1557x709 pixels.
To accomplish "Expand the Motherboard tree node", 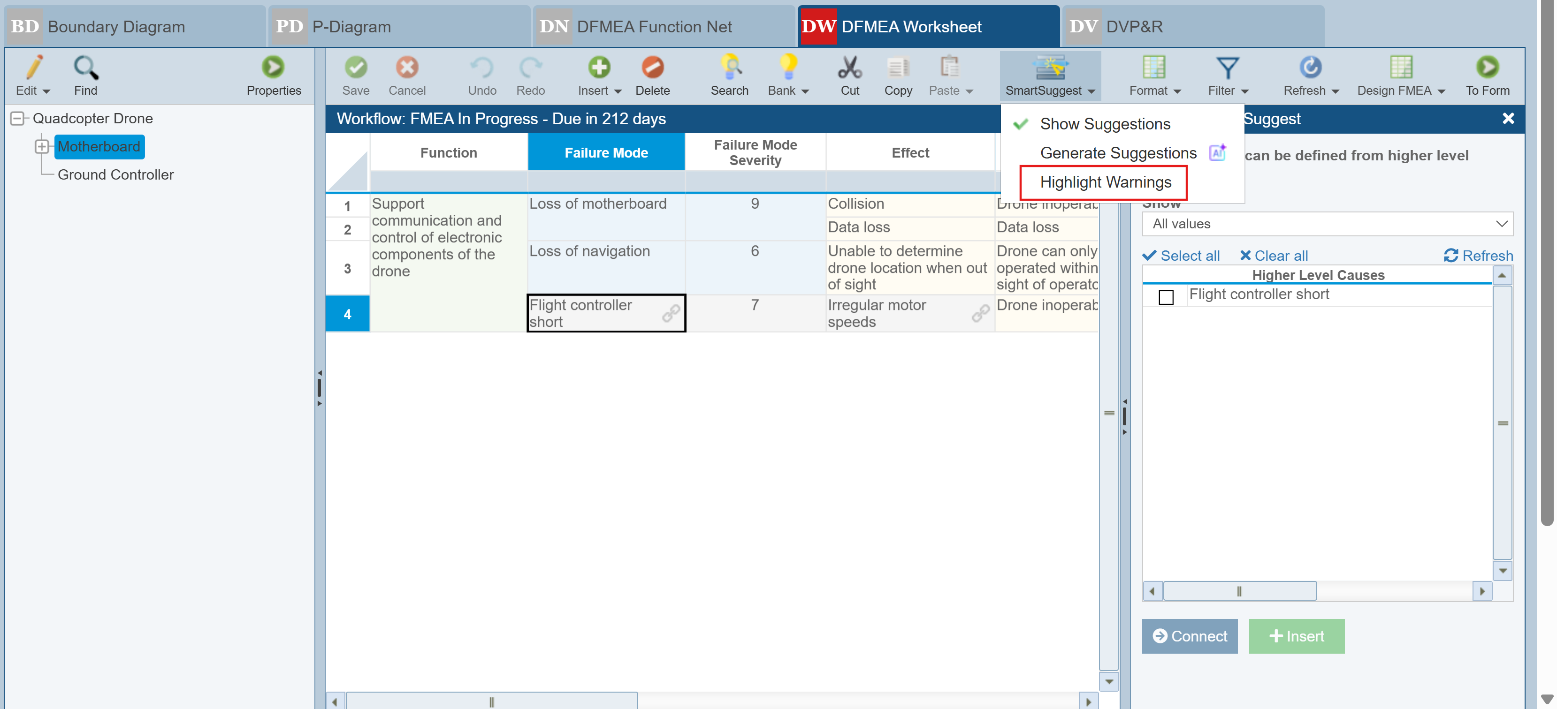I will (x=42, y=146).
